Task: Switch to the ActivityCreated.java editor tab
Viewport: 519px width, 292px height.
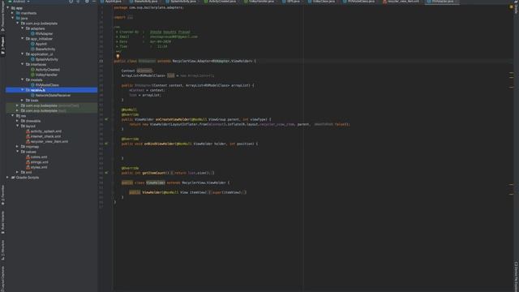Action: [221, 2]
